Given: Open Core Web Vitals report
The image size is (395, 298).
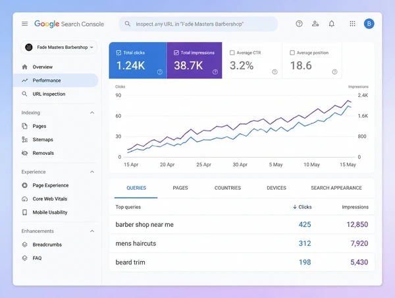Looking at the screenshot, I should (55, 199).
